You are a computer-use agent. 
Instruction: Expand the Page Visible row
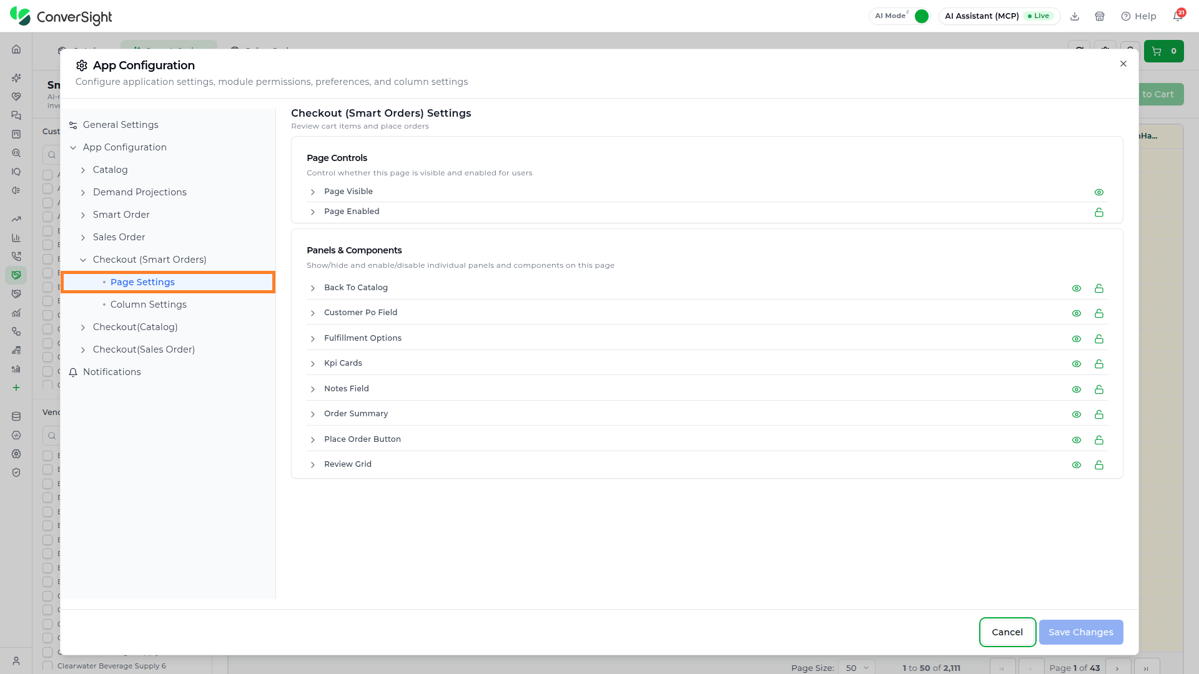(x=313, y=192)
